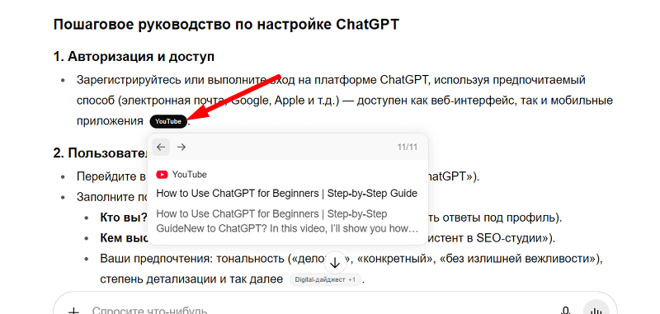
Task: Click the YouTube source name in popup
Action: tap(190, 175)
